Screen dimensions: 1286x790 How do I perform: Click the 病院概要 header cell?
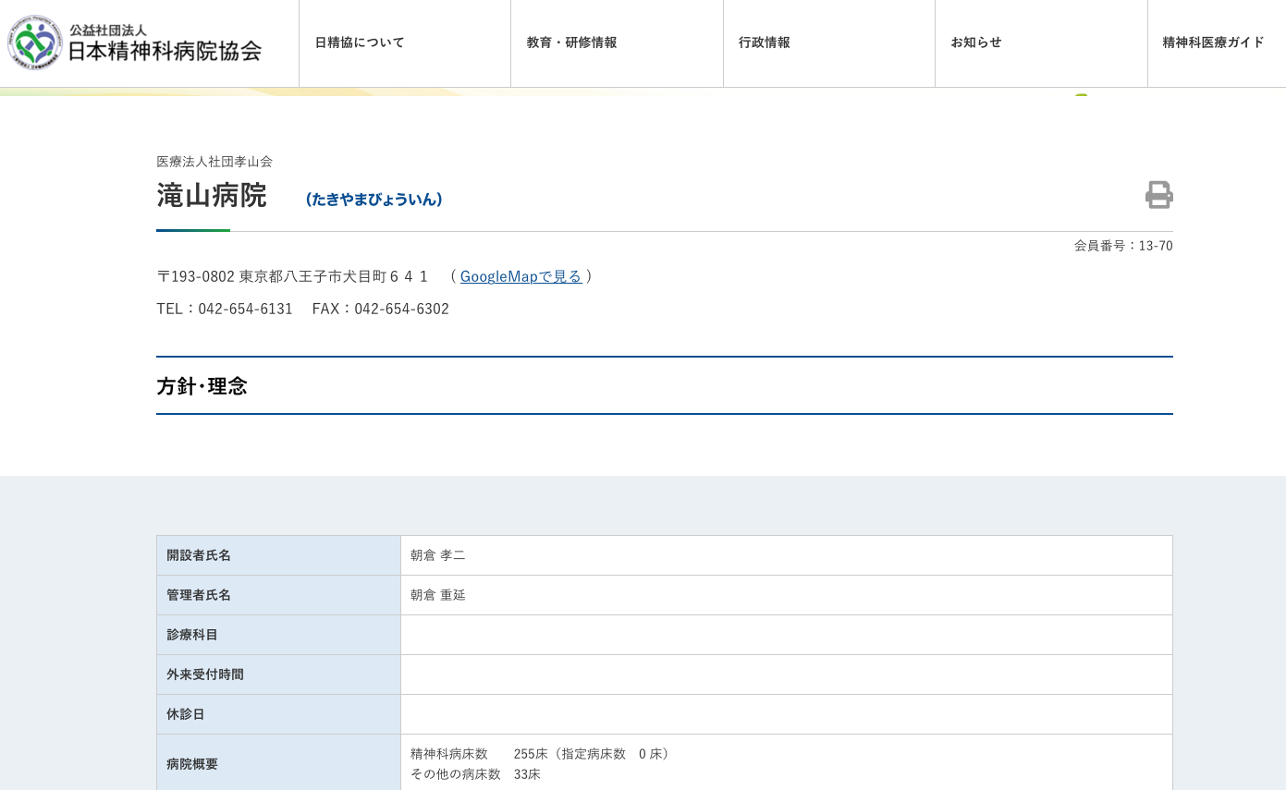[278, 763]
